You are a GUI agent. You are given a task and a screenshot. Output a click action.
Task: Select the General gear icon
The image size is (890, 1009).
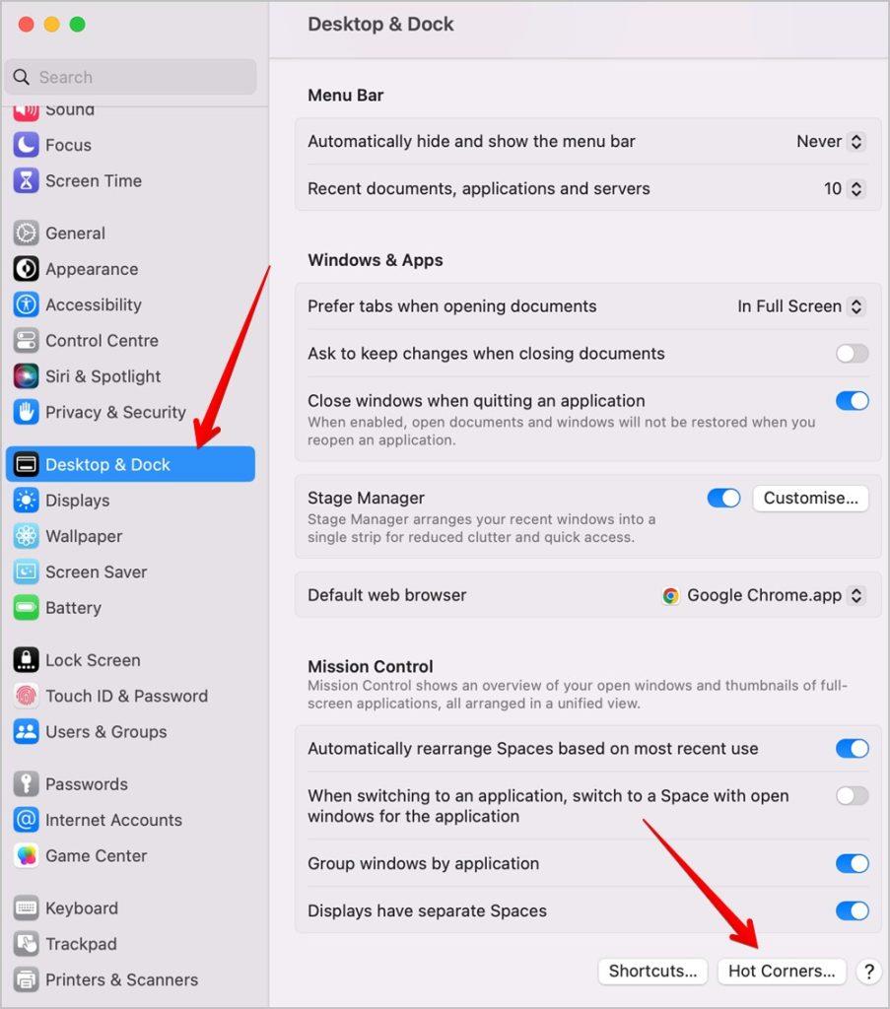tap(26, 233)
